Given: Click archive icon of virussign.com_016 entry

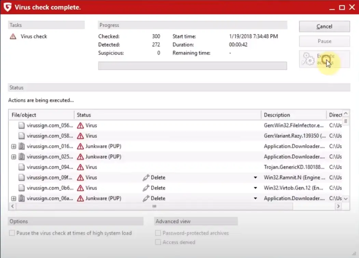Looking at the screenshot, I should click(22, 146).
